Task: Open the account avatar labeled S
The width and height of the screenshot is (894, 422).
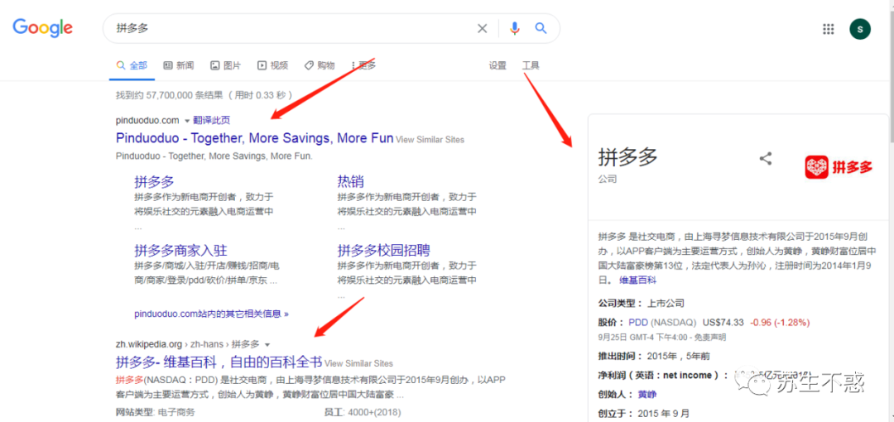Action: [x=860, y=29]
